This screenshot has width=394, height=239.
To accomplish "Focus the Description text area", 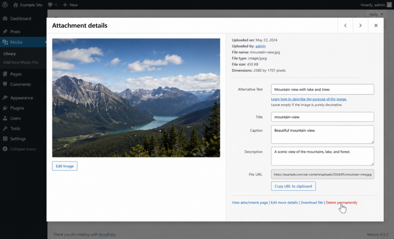I will point(322,156).
